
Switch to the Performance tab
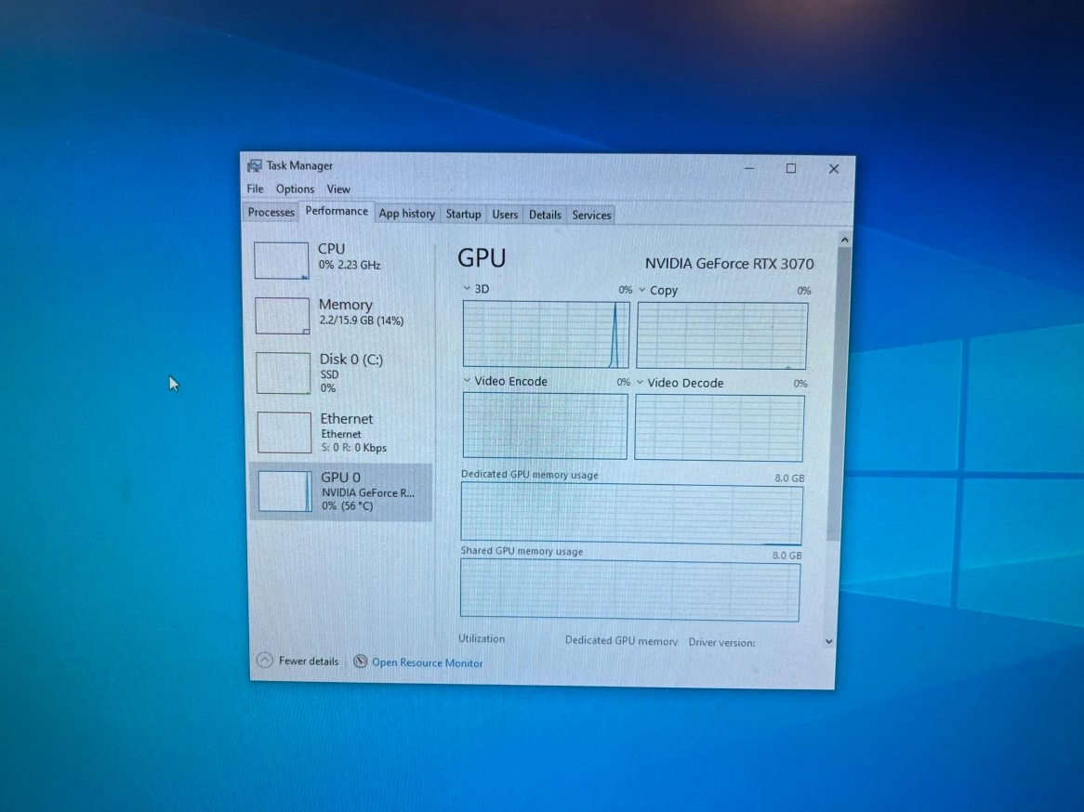(337, 211)
